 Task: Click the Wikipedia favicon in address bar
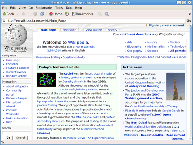[4, 21]
